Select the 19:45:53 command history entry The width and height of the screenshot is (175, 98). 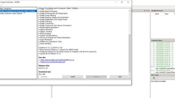click(x=163, y=52)
